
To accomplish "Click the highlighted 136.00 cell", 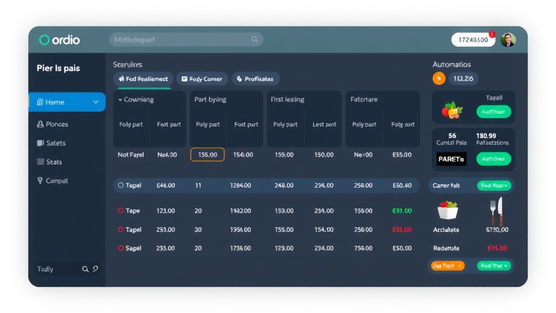I will 207,155.
